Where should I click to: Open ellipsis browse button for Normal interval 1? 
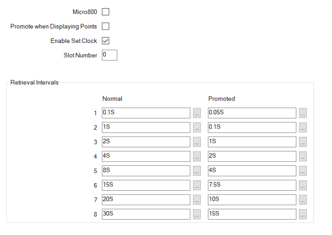click(x=197, y=113)
